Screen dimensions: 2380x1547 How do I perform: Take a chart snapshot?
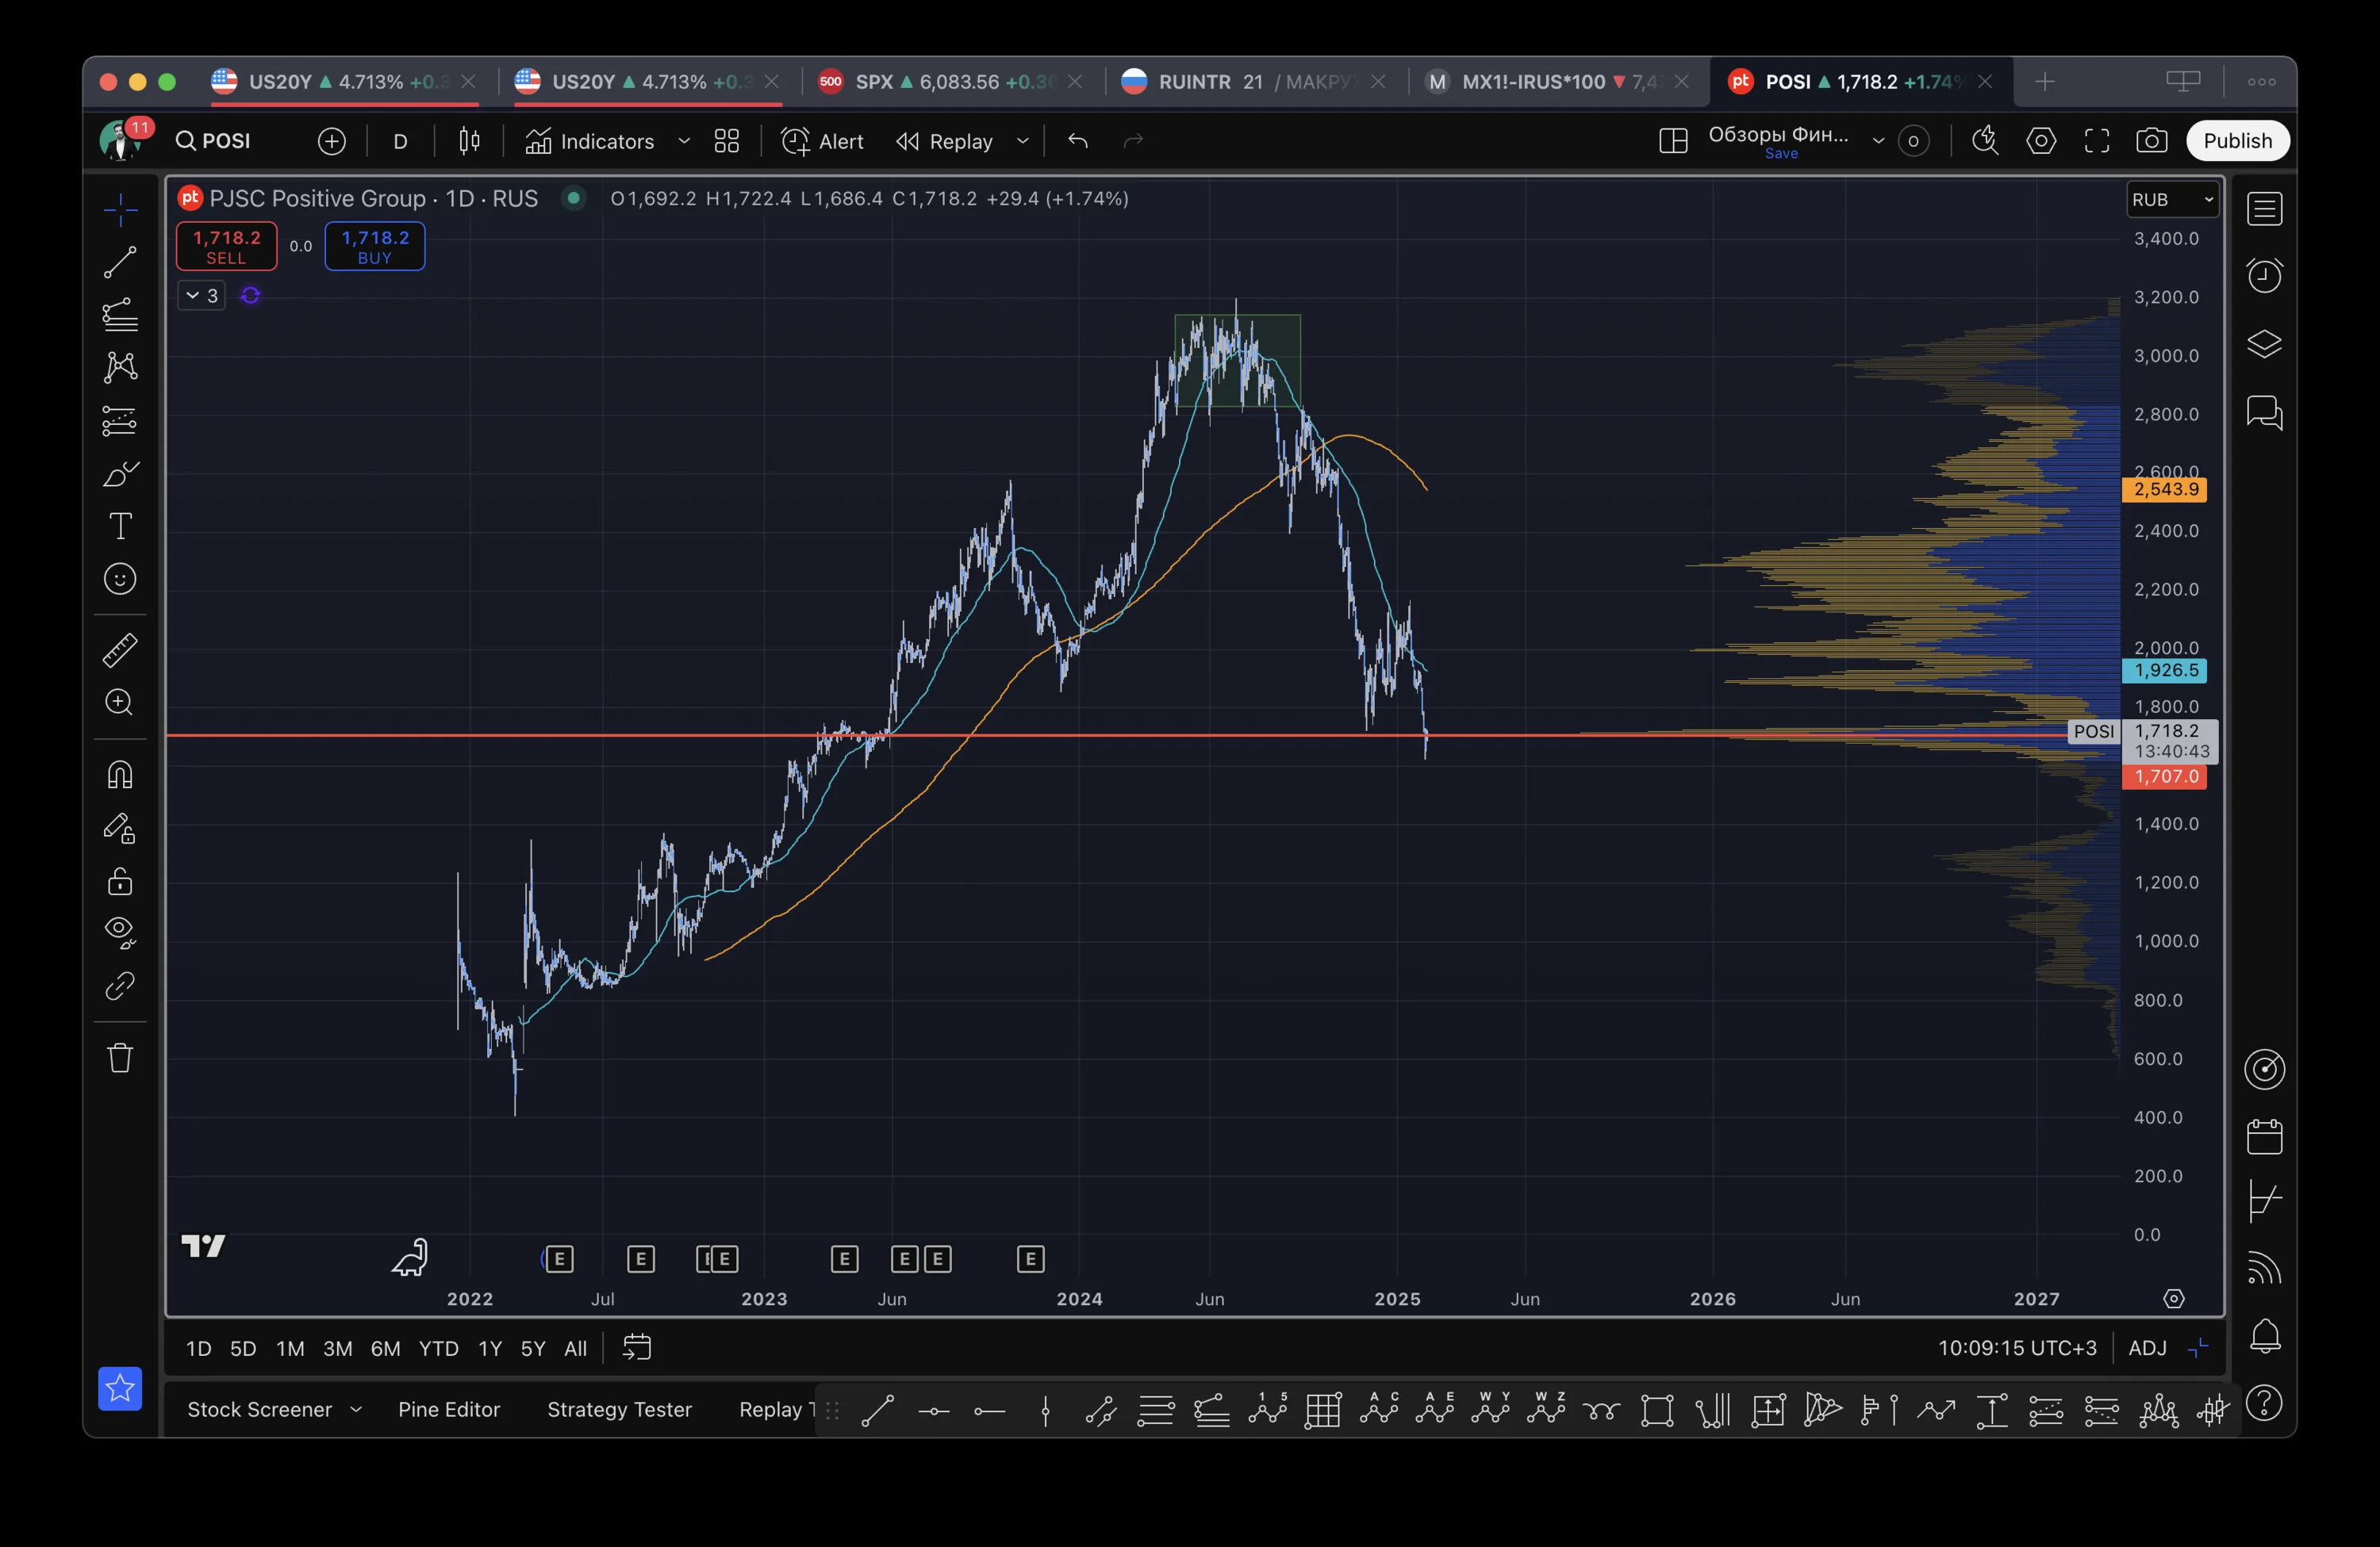click(2152, 141)
